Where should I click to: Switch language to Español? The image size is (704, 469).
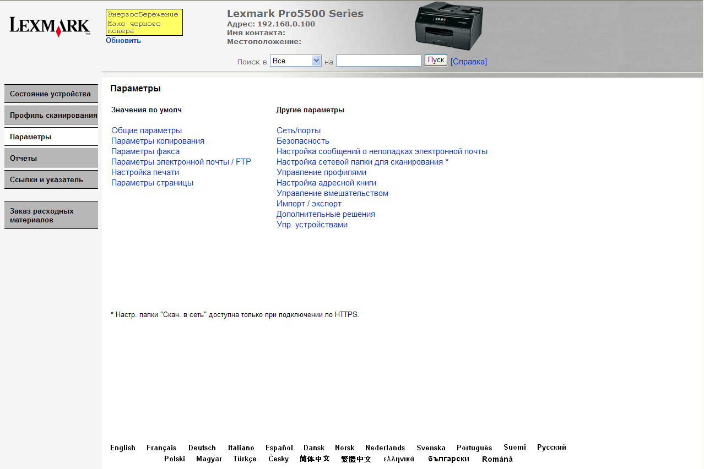click(x=279, y=448)
